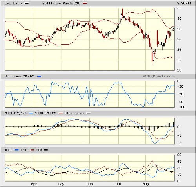Image resolution: width=196 pixels, height=187 pixels.
Task: Click the 'Williams %R(10)' heading
Action: click(x=20, y=76)
